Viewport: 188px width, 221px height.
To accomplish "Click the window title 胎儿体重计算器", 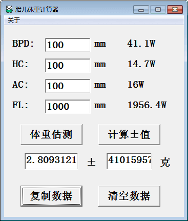I will [x=37, y=9].
